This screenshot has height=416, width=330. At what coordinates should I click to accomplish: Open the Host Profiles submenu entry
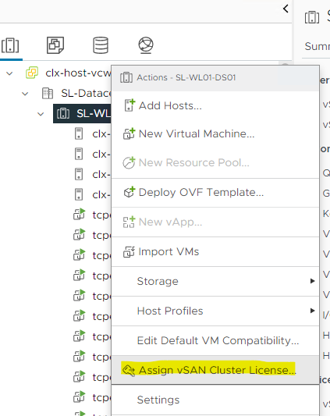click(x=215, y=311)
